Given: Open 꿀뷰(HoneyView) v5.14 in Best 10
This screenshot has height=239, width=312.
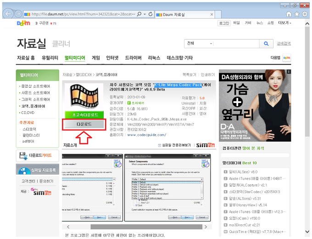Looking at the screenshot, I should point(248,205).
